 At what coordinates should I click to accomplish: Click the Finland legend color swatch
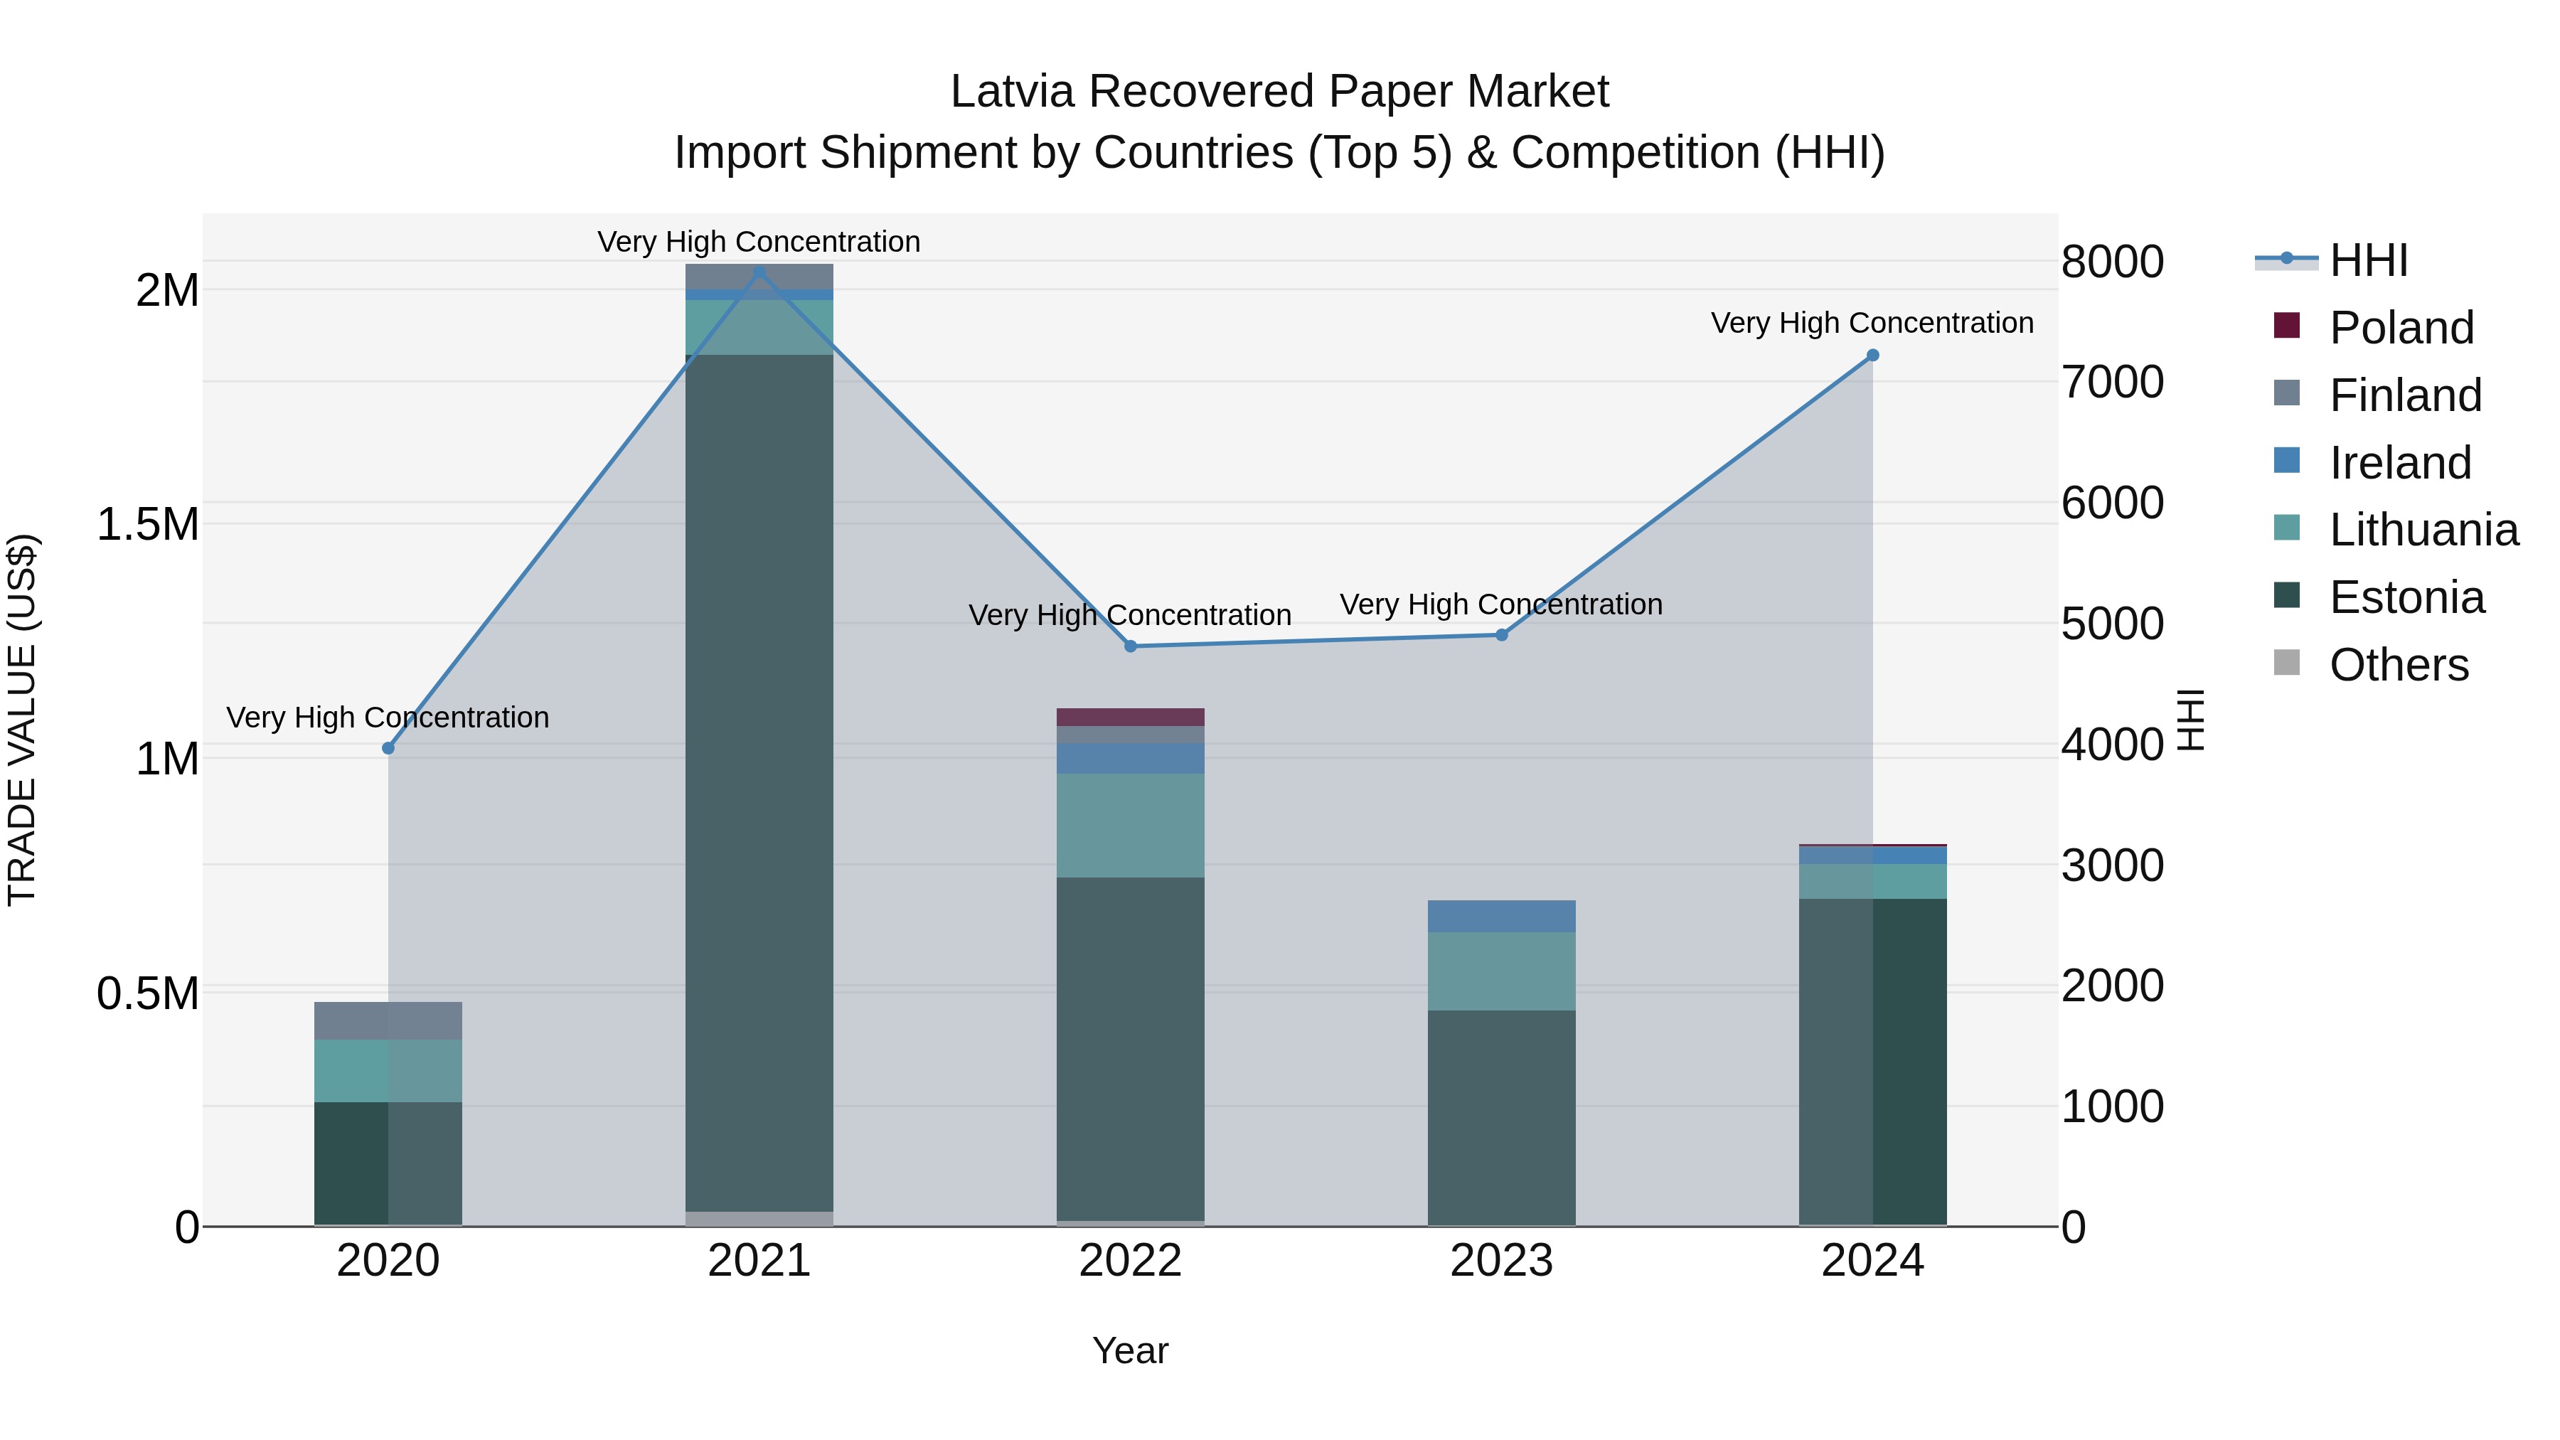click(x=2287, y=393)
